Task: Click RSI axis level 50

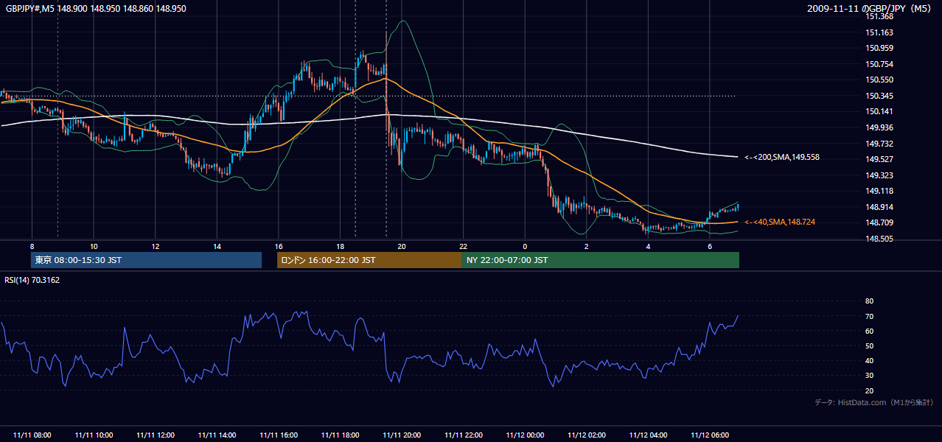Action: [869, 346]
